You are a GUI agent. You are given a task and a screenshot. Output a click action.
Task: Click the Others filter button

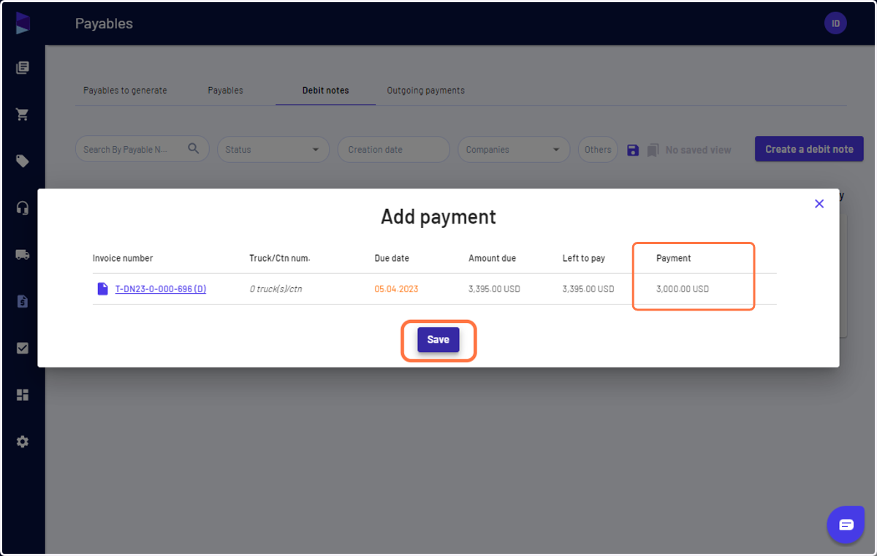click(598, 149)
